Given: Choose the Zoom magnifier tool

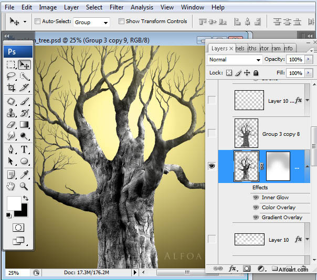Looking at the screenshot, I should pos(24,186).
